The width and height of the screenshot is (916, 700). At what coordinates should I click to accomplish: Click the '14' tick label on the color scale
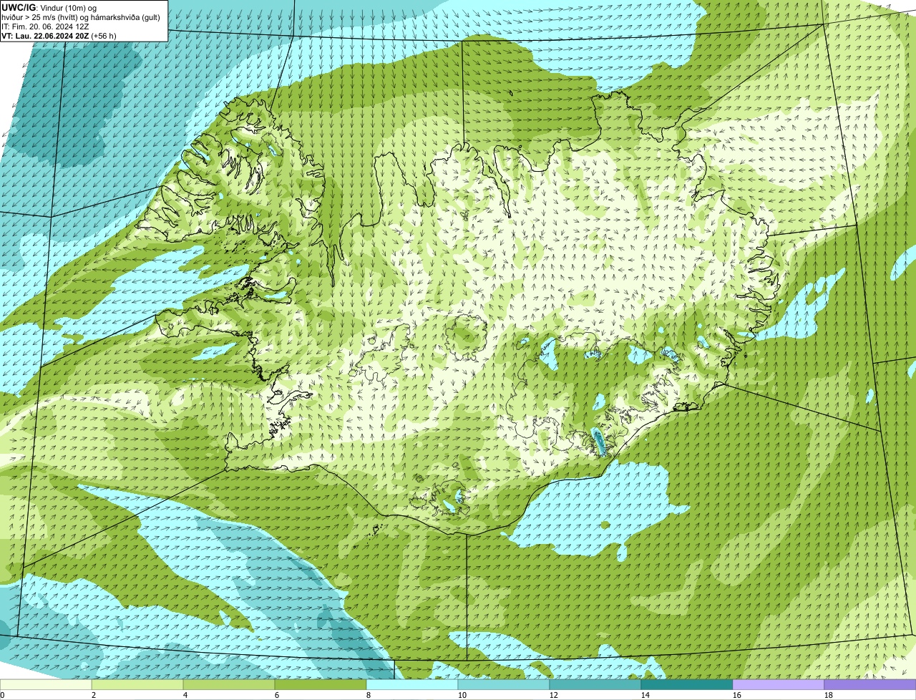pyautogui.click(x=645, y=695)
